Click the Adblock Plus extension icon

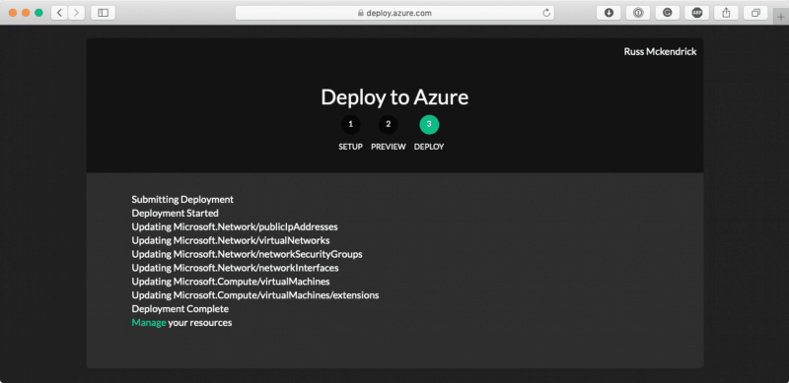pyautogui.click(x=697, y=13)
